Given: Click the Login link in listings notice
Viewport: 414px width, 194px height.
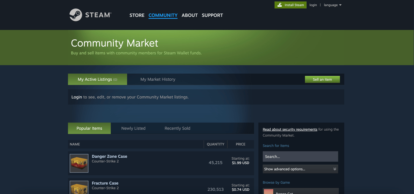Looking at the screenshot, I should tap(77, 97).
